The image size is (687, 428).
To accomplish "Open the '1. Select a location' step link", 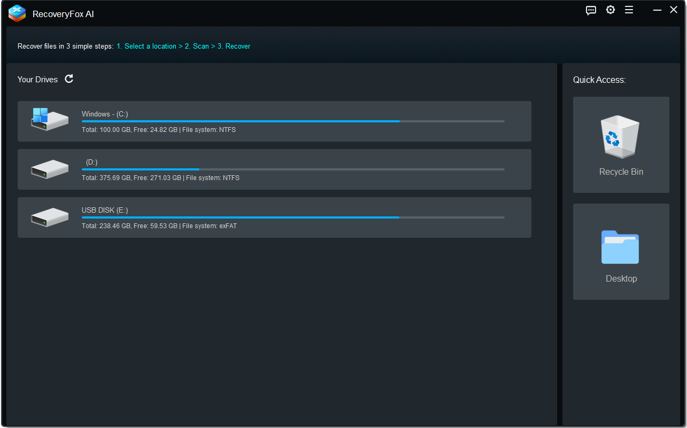I will 146,46.
